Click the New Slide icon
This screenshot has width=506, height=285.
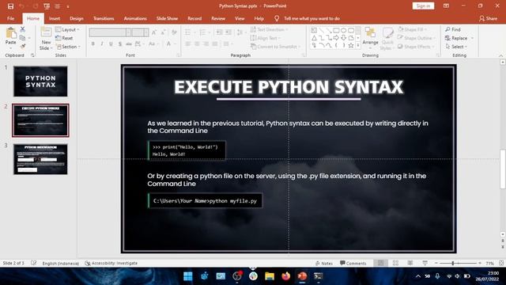(x=46, y=32)
